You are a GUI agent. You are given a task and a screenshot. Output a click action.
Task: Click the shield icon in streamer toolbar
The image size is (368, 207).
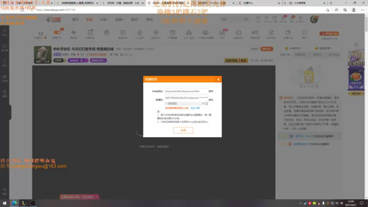pos(156,33)
